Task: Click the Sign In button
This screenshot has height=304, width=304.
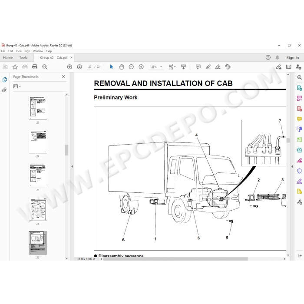Action: pyautogui.click(x=292, y=58)
